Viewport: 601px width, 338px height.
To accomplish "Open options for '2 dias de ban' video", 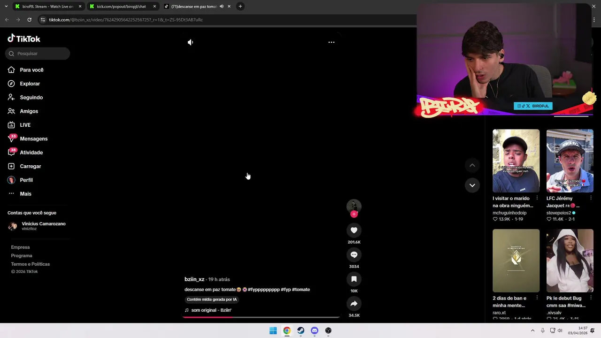I will [537, 298].
